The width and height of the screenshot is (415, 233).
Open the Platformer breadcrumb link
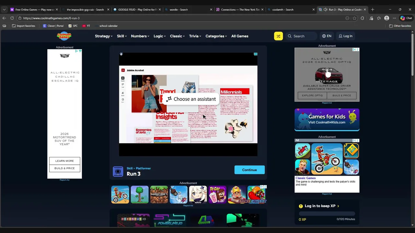(x=143, y=168)
